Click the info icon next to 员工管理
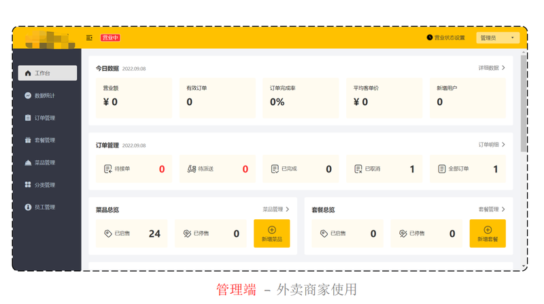The image size is (544, 304). 28,207
